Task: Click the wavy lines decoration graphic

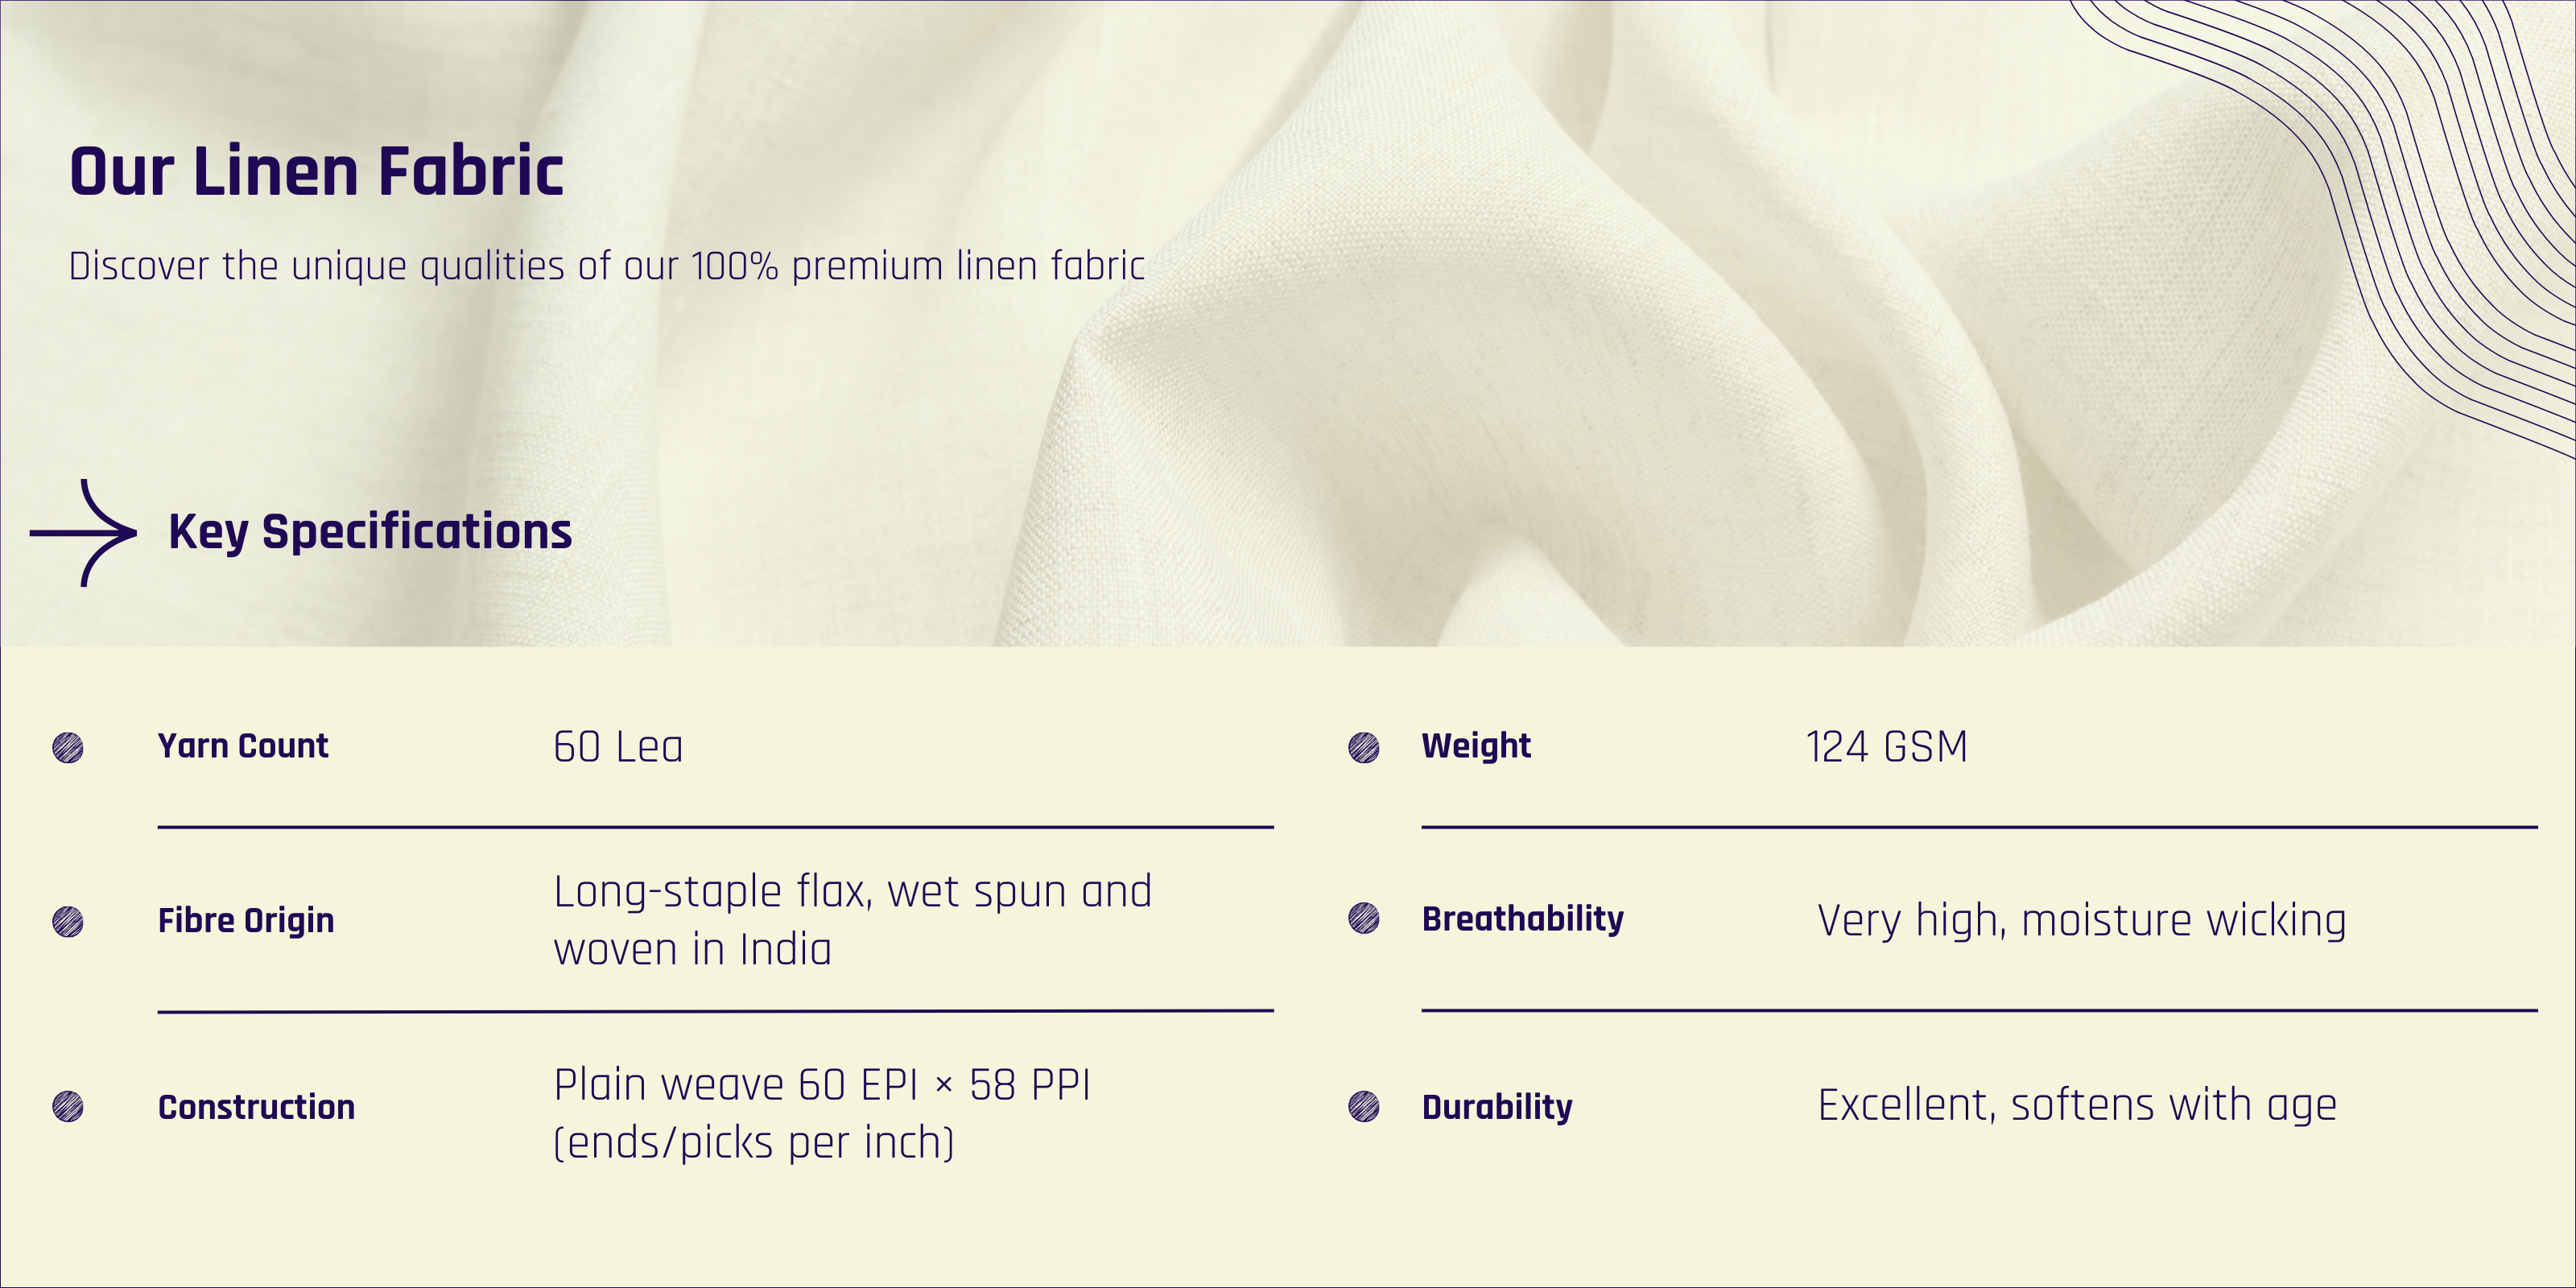Action: (x=2420, y=200)
